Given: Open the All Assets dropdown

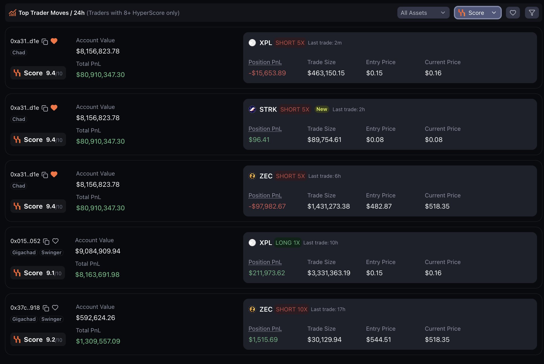Looking at the screenshot, I should point(423,13).
